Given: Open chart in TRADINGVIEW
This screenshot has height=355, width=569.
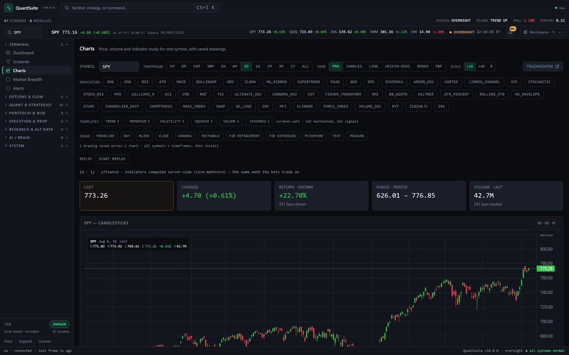Looking at the screenshot, I should 543,67.
